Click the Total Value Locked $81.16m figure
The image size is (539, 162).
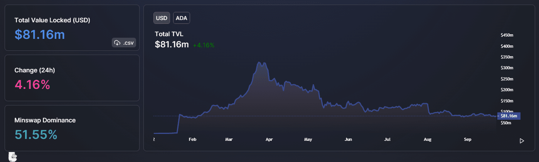point(40,35)
